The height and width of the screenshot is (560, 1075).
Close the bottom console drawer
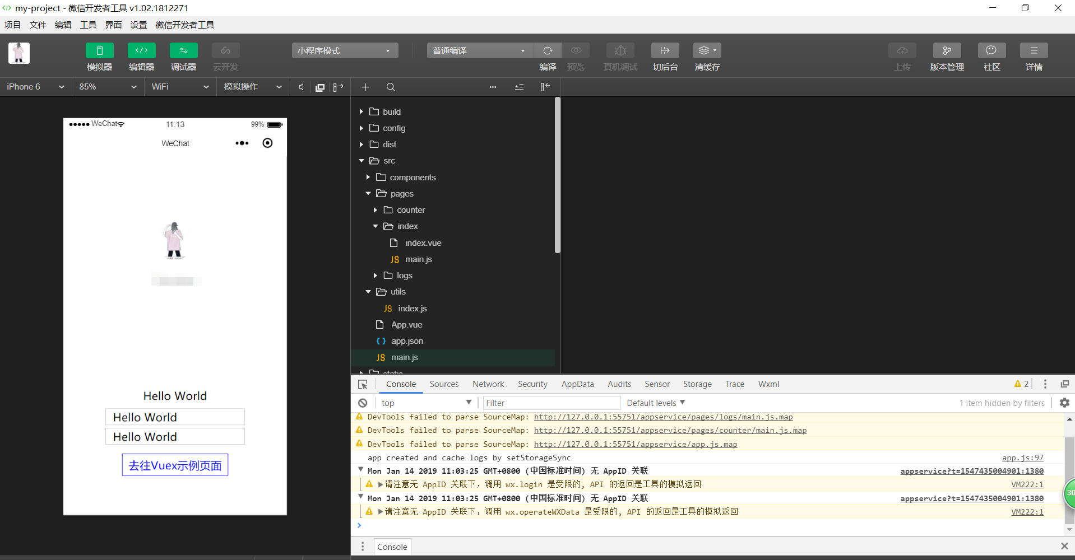pos(1064,546)
